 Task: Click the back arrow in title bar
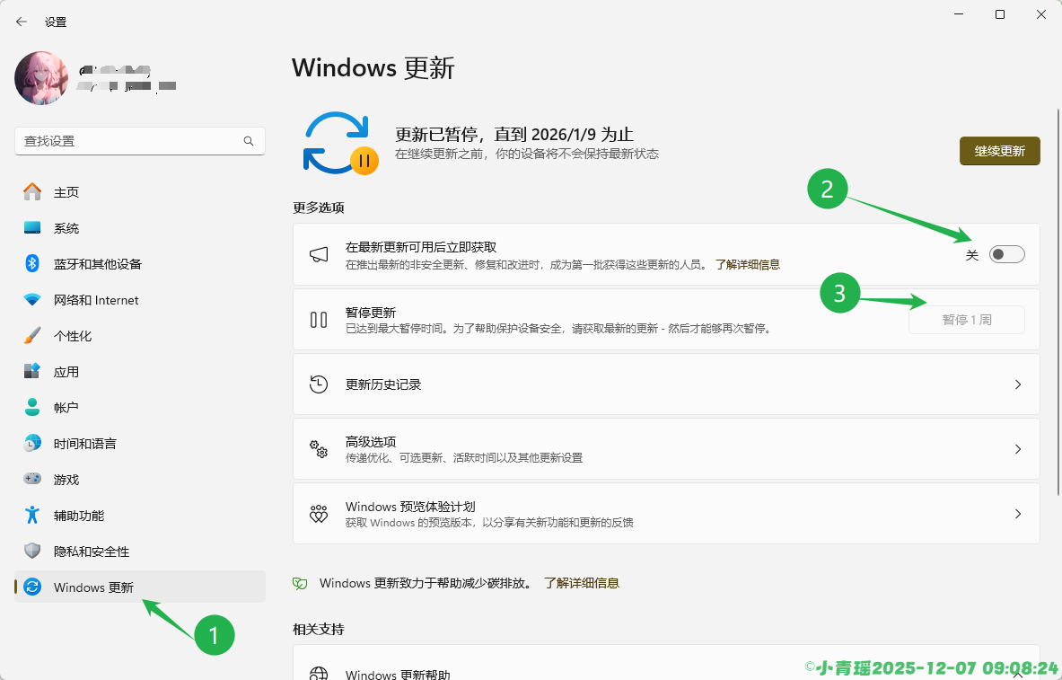[22, 22]
